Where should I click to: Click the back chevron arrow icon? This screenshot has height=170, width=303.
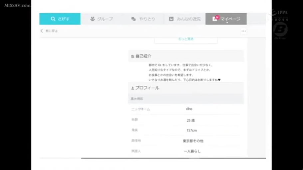coord(42,31)
